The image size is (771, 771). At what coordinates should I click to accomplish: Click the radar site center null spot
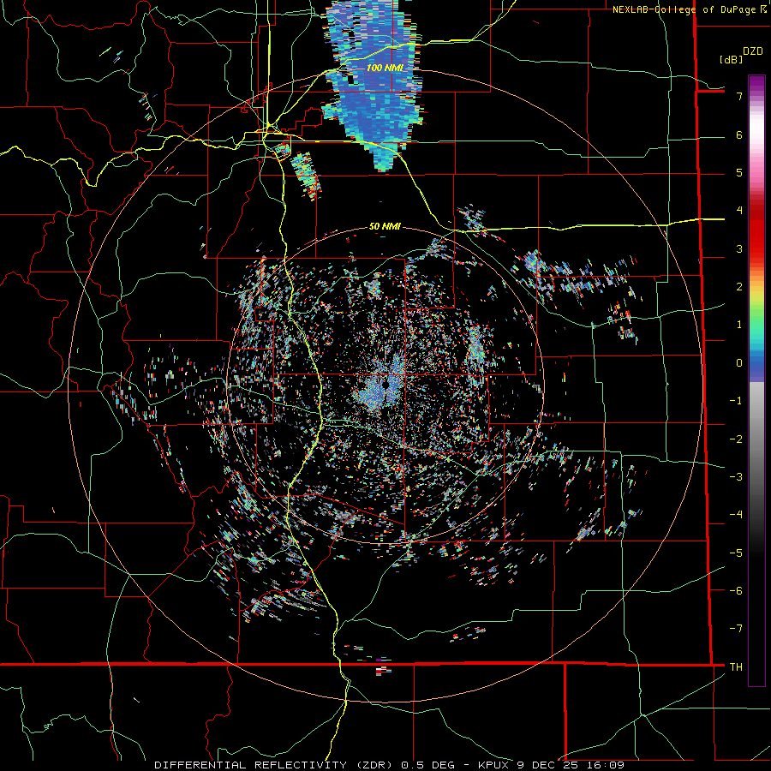[385, 383]
